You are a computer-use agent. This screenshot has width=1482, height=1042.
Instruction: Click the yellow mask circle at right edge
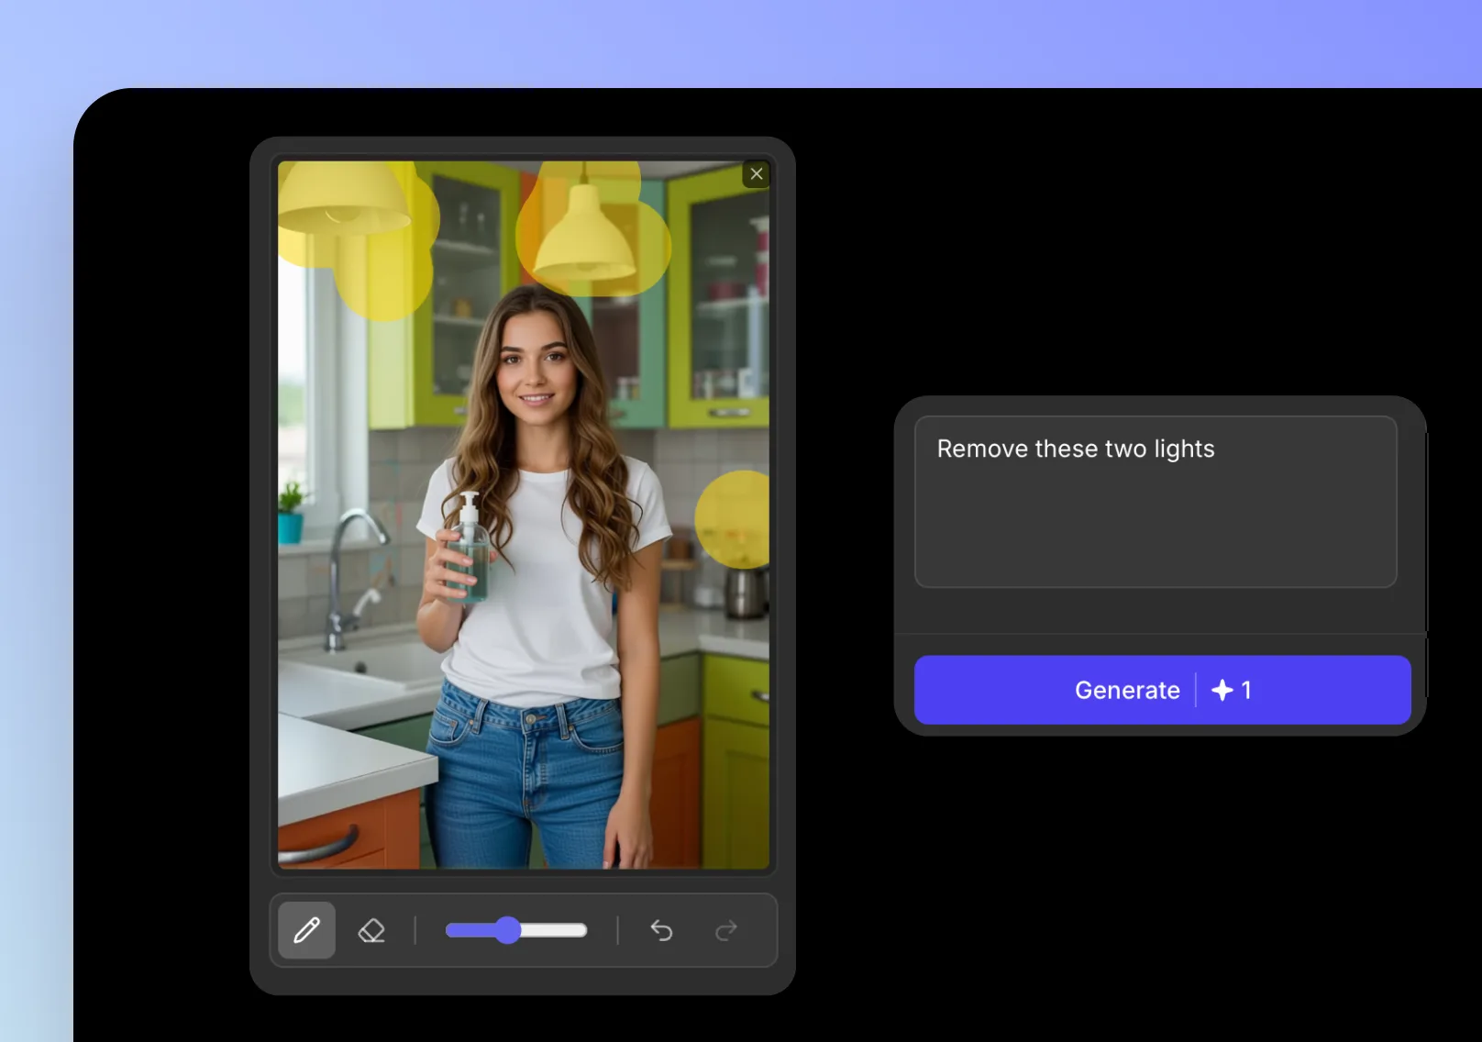tap(735, 519)
